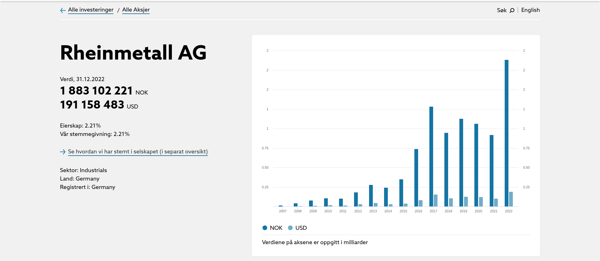Select the 2013 NOK bar in chart
600x261 pixels.
click(371, 196)
